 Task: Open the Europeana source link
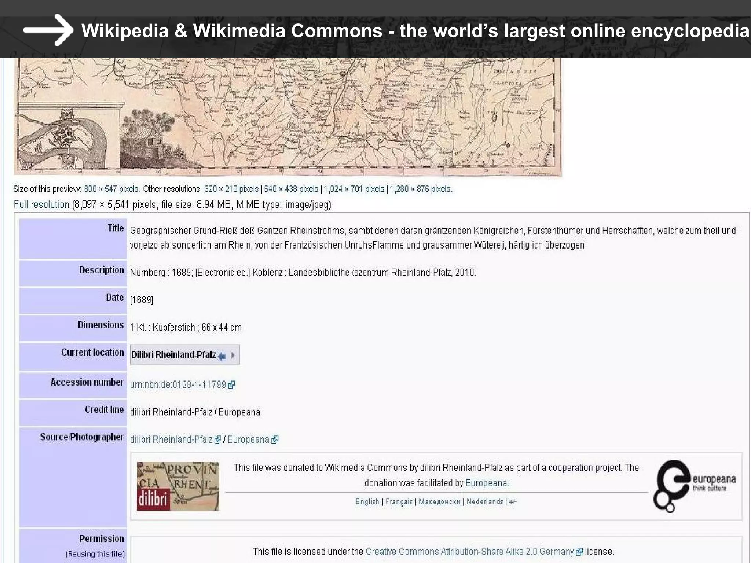pyautogui.click(x=248, y=439)
